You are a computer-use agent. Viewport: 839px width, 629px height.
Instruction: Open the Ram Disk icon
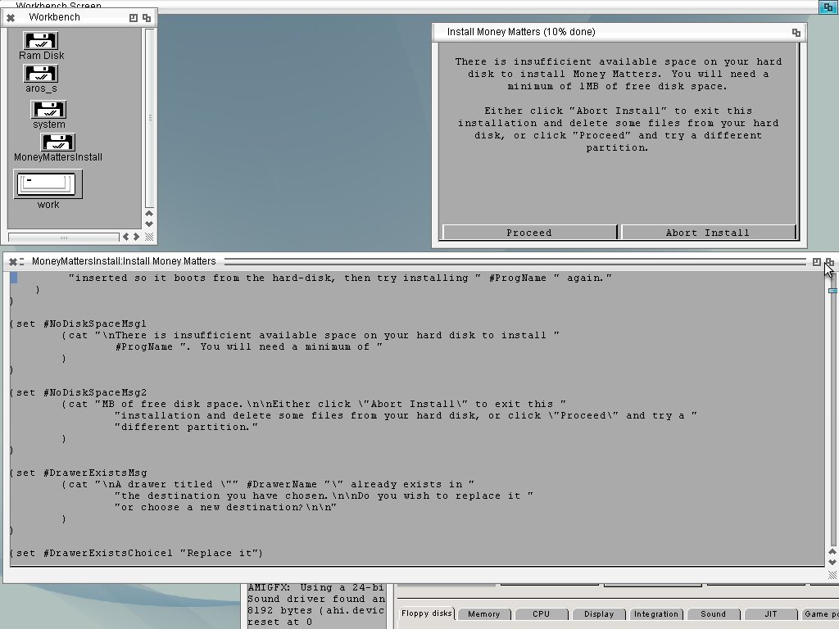pyautogui.click(x=41, y=42)
